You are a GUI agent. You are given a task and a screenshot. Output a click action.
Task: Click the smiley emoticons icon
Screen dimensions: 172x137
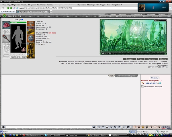click(124, 127)
